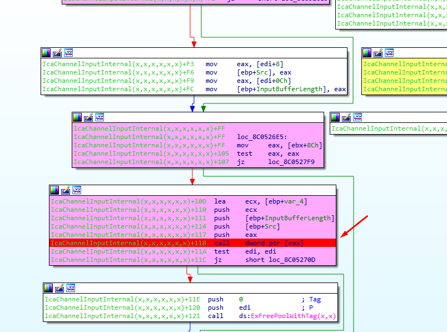447x332 pixels.
Task: Follow the ds:ExFreePoolWithTag(x,x) reference
Action: pos(287,316)
